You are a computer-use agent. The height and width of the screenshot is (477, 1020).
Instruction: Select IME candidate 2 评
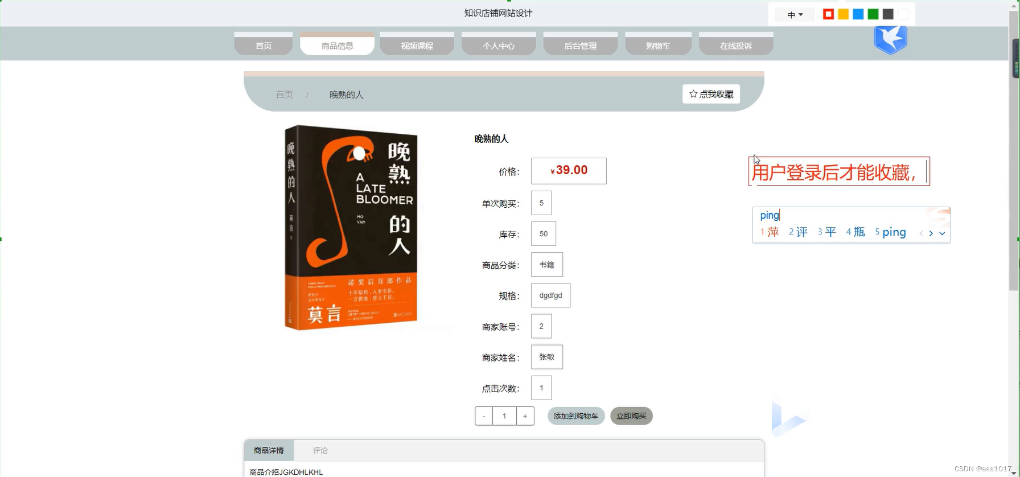coord(798,232)
